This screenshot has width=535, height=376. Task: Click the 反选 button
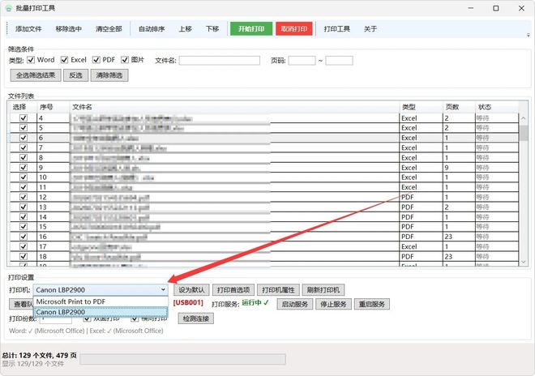click(x=75, y=75)
